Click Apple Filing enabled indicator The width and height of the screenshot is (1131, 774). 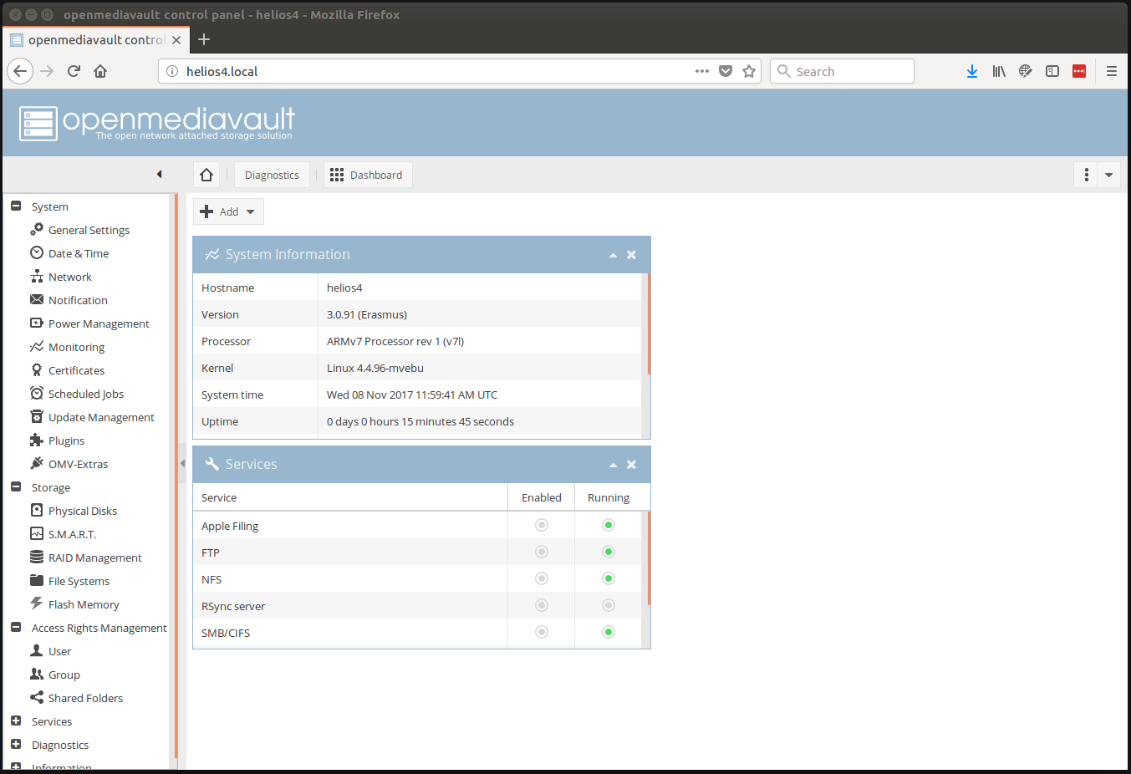coord(542,525)
